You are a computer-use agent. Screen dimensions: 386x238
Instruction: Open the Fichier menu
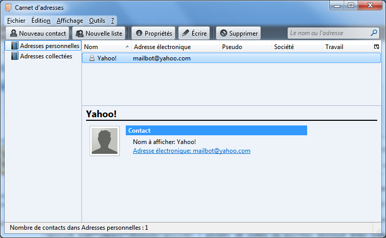(x=16, y=21)
